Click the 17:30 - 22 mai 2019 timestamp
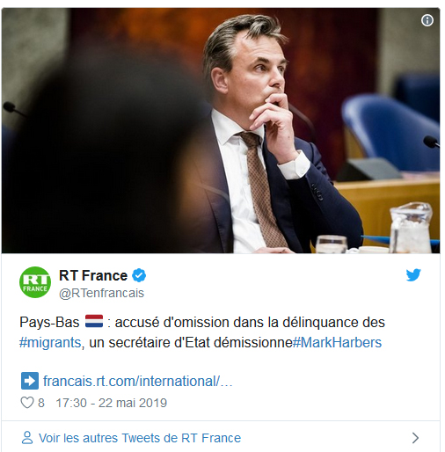This screenshot has height=452, width=445. click(x=112, y=403)
